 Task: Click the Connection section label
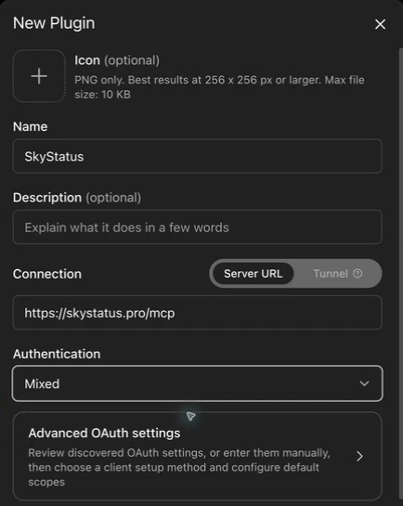pyautogui.click(x=47, y=274)
